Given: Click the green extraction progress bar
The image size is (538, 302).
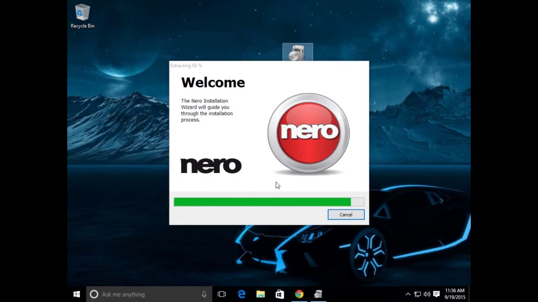Looking at the screenshot, I should [x=269, y=202].
